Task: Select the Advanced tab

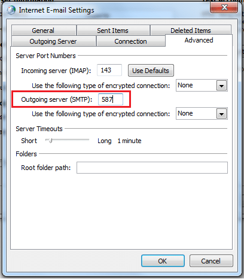Action: coord(199,40)
